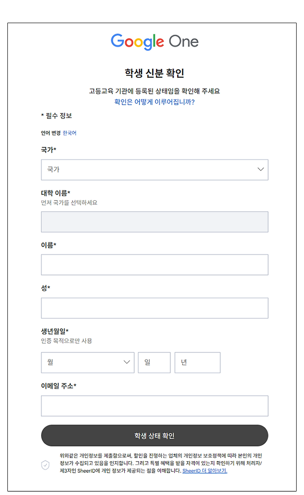
Task: Click the 대학 이름* field label
Action: [x=55, y=193]
